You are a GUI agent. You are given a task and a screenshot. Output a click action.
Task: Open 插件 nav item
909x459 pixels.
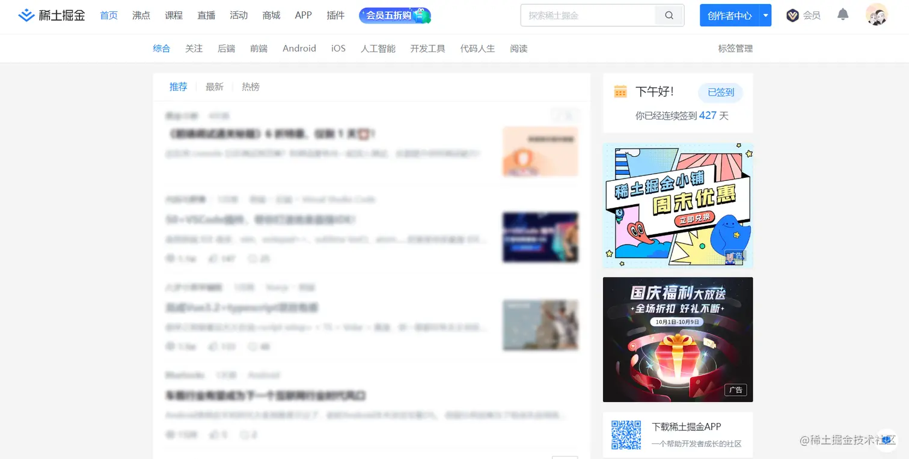pyautogui.click(x=335, y=16)
